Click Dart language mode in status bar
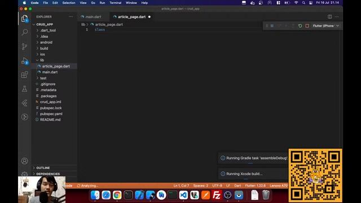361x203 pixels. coord(237,186)
